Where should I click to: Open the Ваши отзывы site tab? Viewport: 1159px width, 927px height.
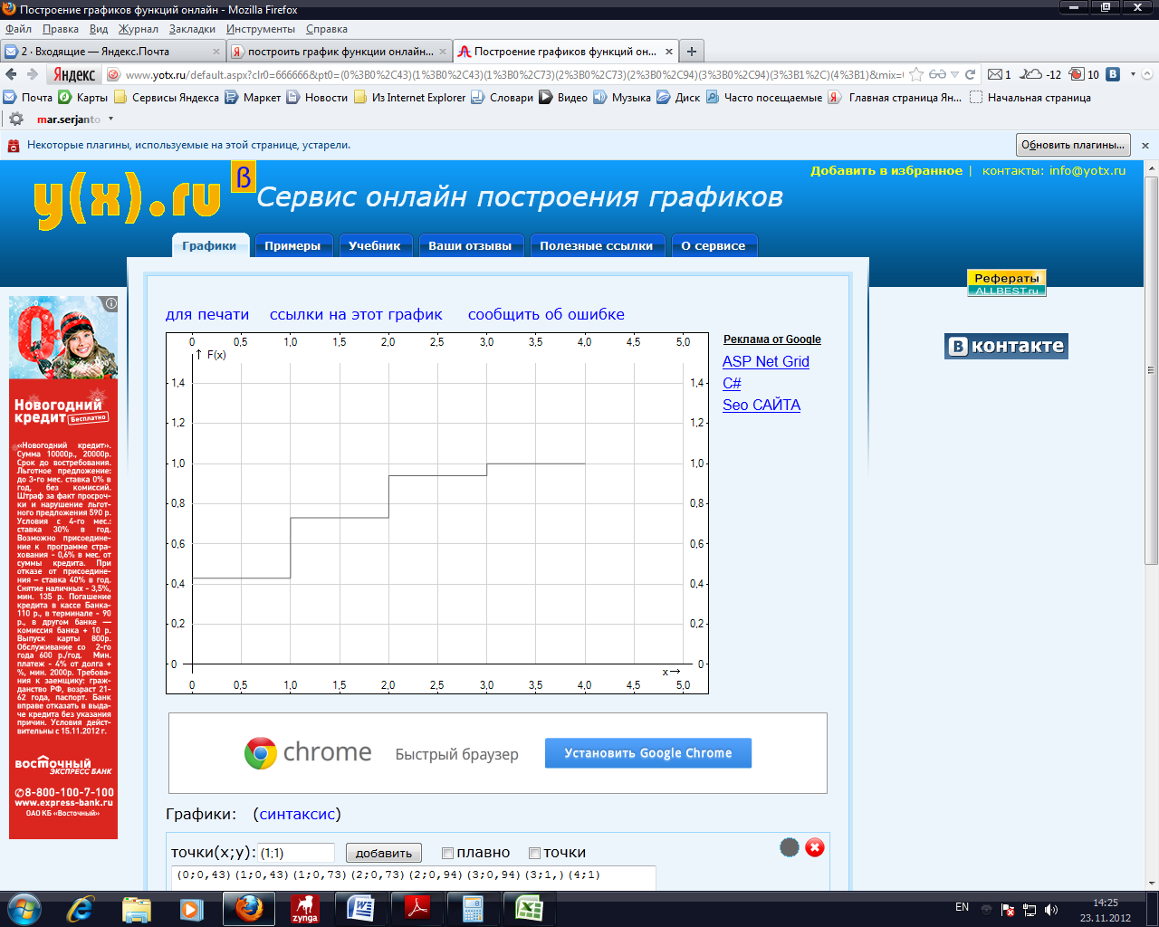[x=470, y=245]
